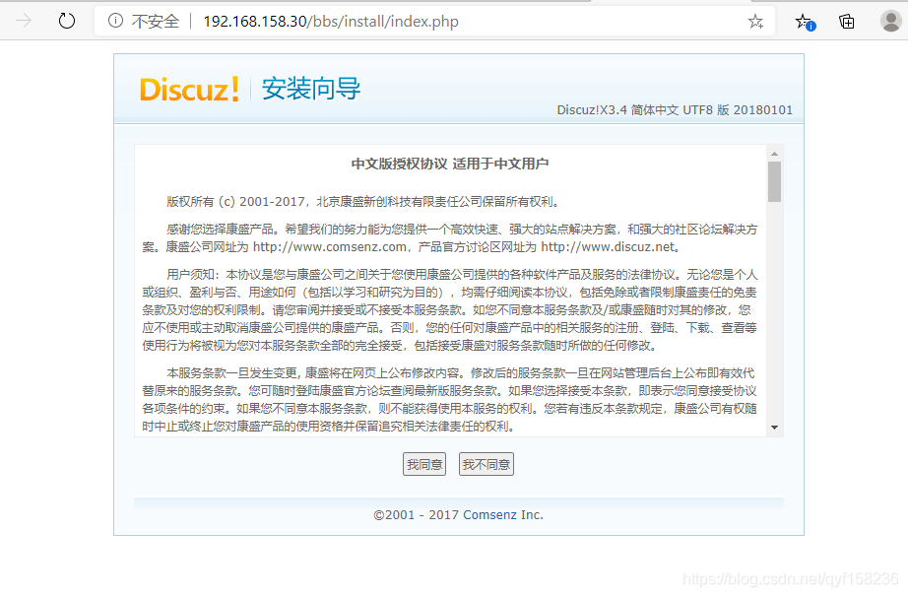
Task: Agree by clicking 我同意 button
Action: pyautogui.click(x=424, y=464)
